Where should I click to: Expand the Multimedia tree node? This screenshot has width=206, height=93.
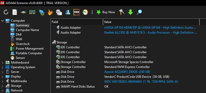[2, 81]
